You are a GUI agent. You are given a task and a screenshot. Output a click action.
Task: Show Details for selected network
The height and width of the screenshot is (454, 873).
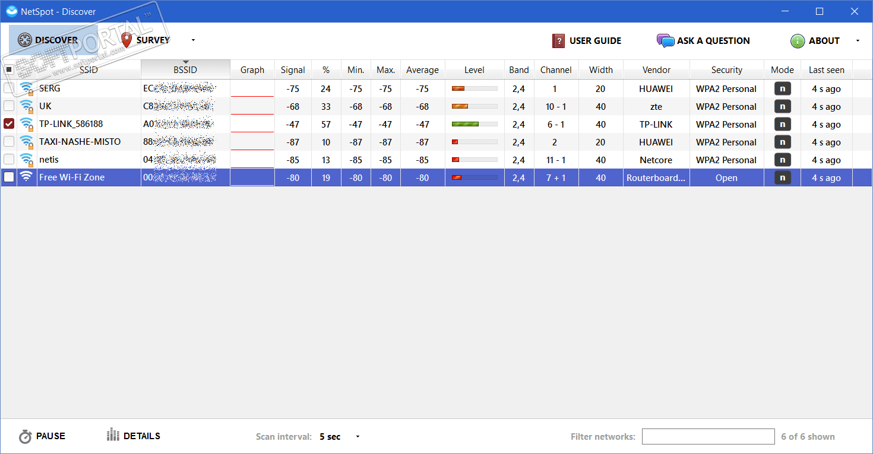pos(134,436)
